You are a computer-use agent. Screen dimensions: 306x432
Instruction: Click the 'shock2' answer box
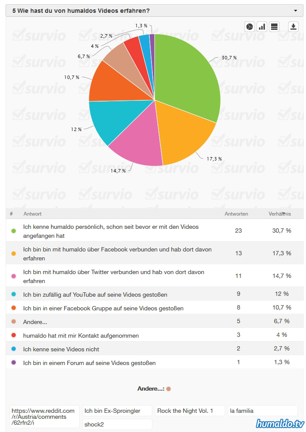point(117,424)
